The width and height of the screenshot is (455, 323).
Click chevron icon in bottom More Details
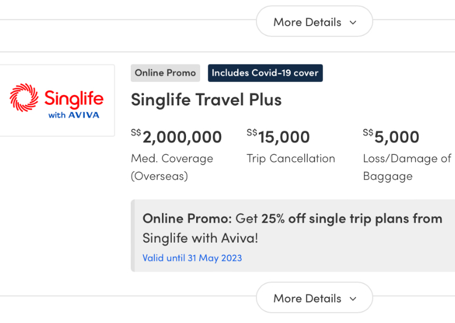tap(353, 299)
